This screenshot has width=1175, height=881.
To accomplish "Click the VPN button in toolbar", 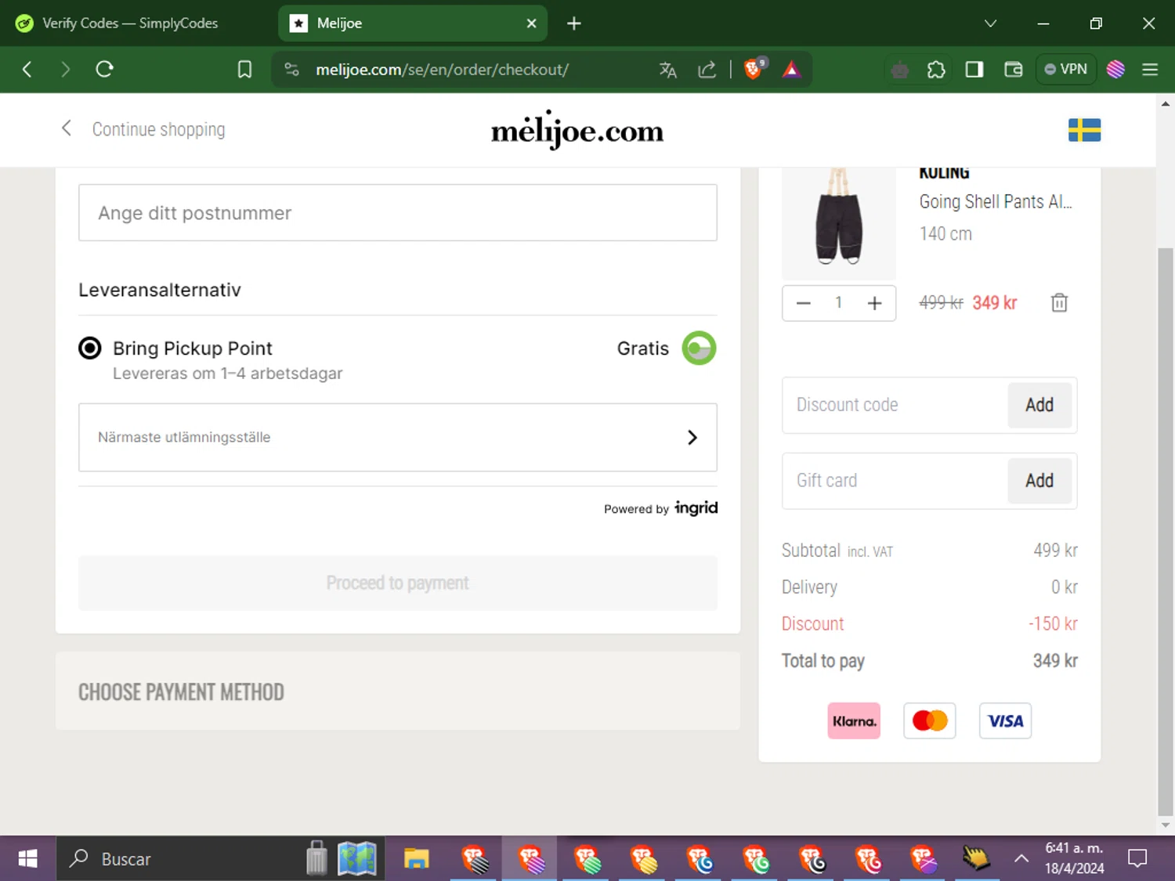I will coord(1065,69).
